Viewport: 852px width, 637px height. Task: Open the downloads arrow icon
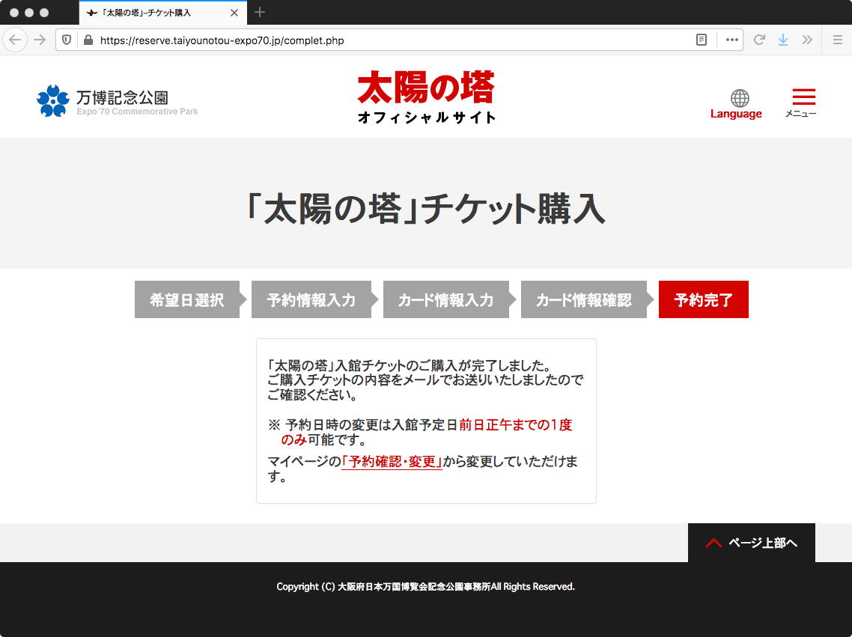click(x=783, y=40)
